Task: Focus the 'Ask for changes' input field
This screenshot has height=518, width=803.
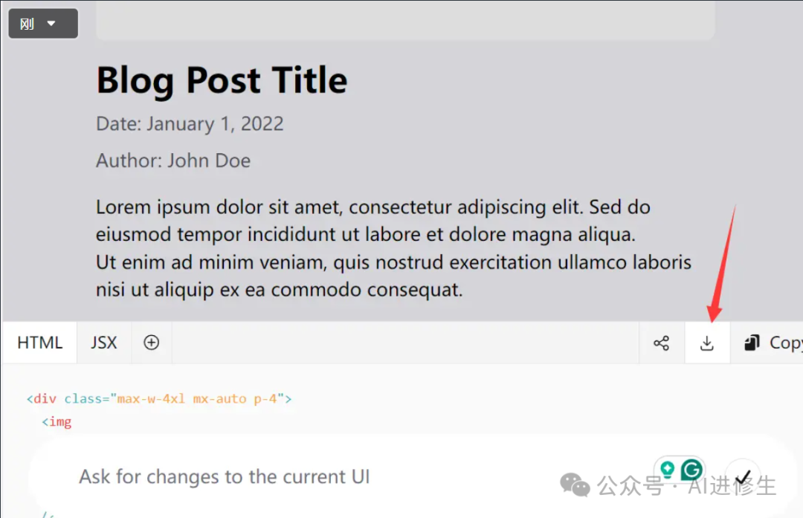Action: [297, 476]
